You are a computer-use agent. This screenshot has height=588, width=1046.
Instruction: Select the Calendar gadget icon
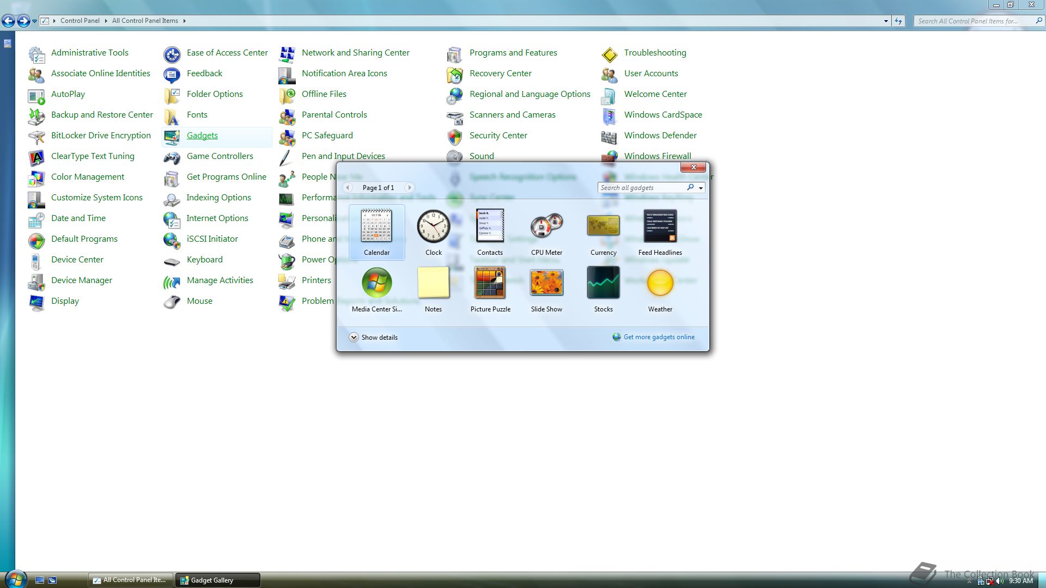point(376,226)
